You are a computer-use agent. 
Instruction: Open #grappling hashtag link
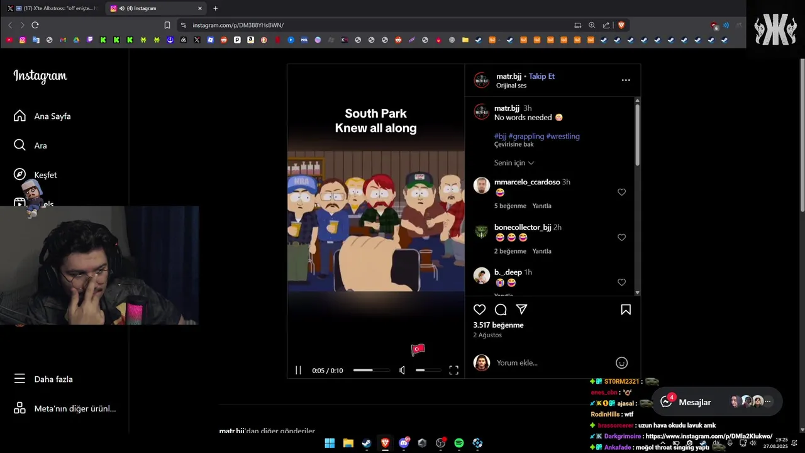coord(526,136)
